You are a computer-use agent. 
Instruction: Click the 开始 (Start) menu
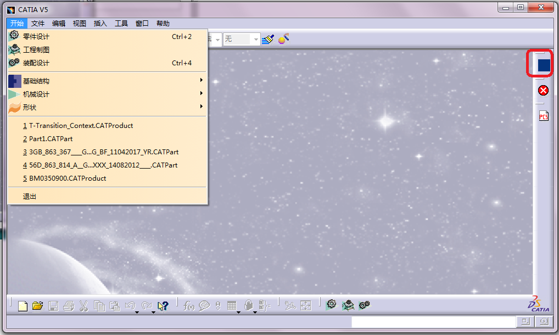click(17, 24)
